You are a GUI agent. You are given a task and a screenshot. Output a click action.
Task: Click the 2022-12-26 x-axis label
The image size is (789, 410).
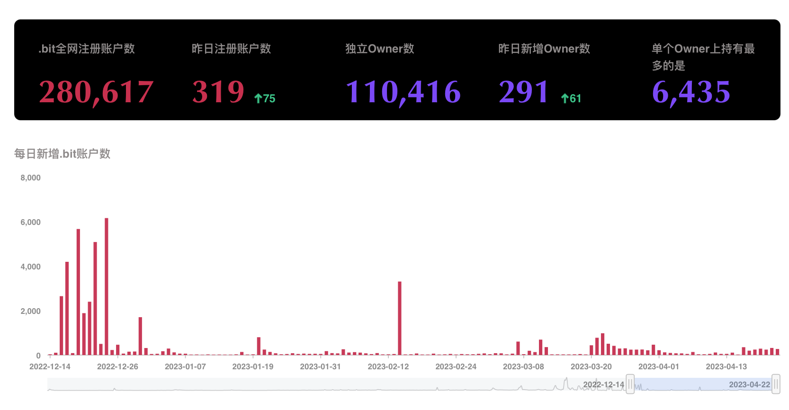tap(117, 366)
